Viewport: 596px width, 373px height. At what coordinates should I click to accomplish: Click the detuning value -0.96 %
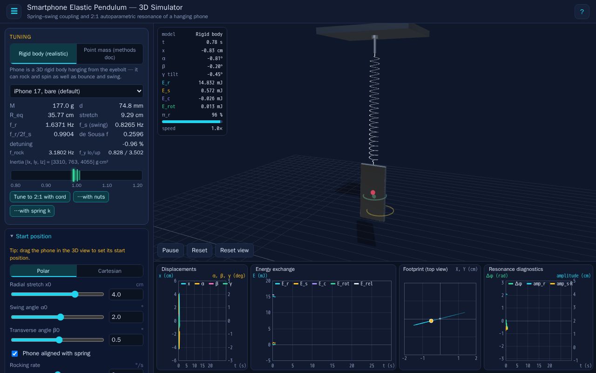tap(133, 144)
